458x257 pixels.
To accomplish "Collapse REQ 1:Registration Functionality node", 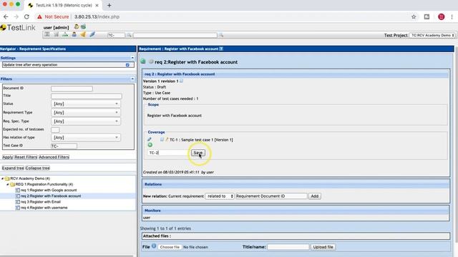I will coord(8,184).
